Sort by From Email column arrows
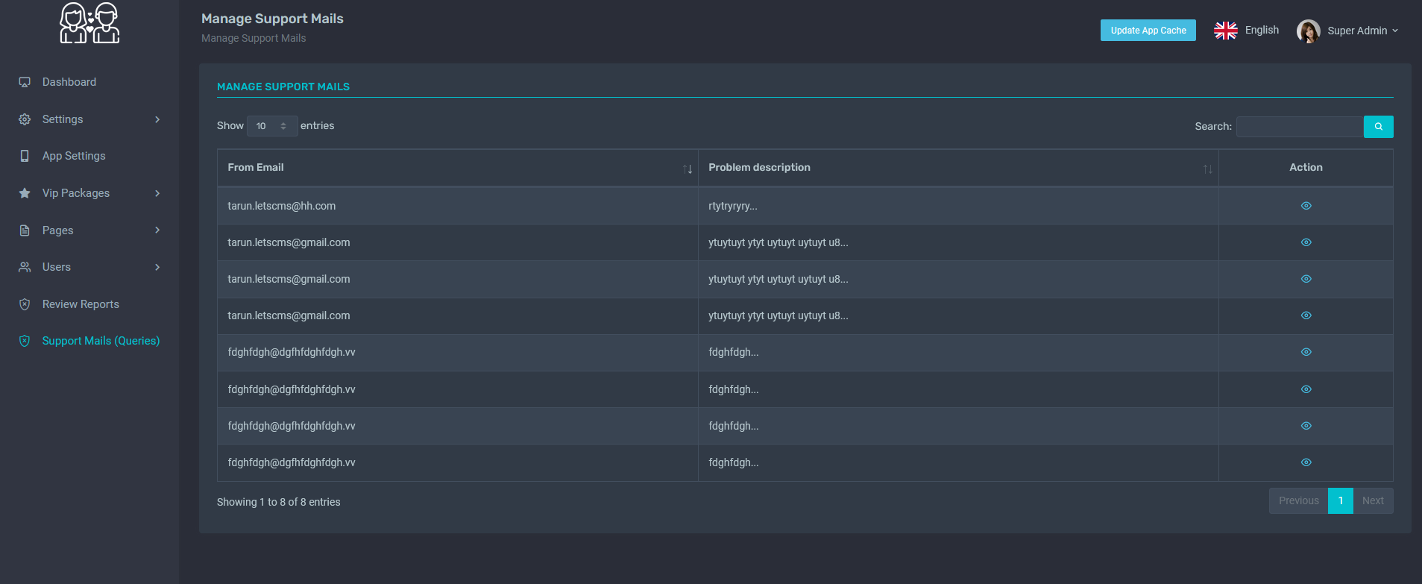This screenshot has width=1422, height=584. tap(687, 169)
